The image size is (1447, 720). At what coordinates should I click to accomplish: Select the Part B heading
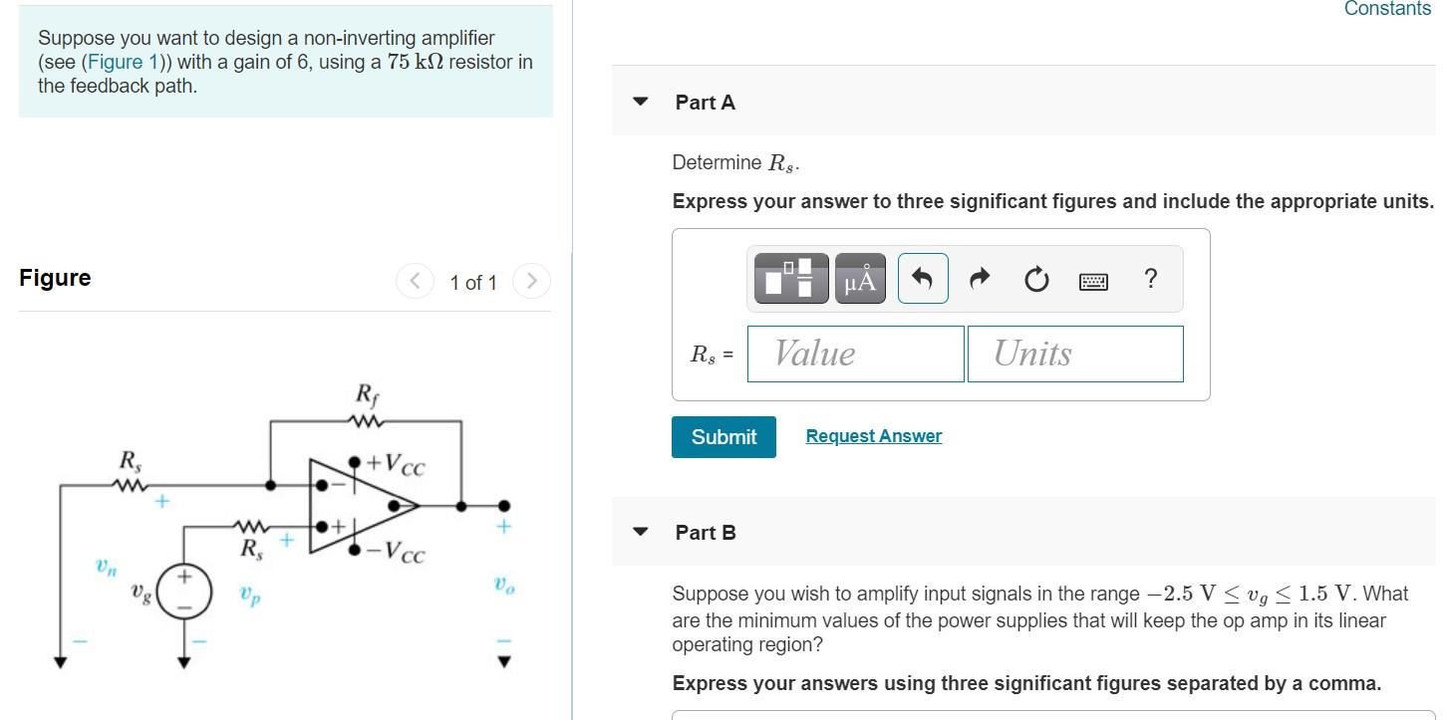(x=706, y=532)
